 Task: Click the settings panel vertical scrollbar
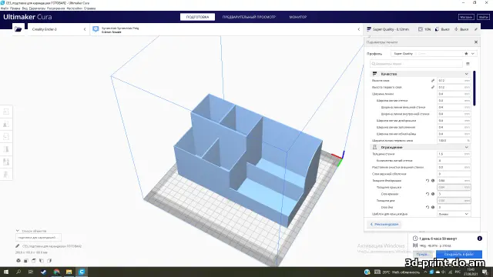tap(475, 88)
